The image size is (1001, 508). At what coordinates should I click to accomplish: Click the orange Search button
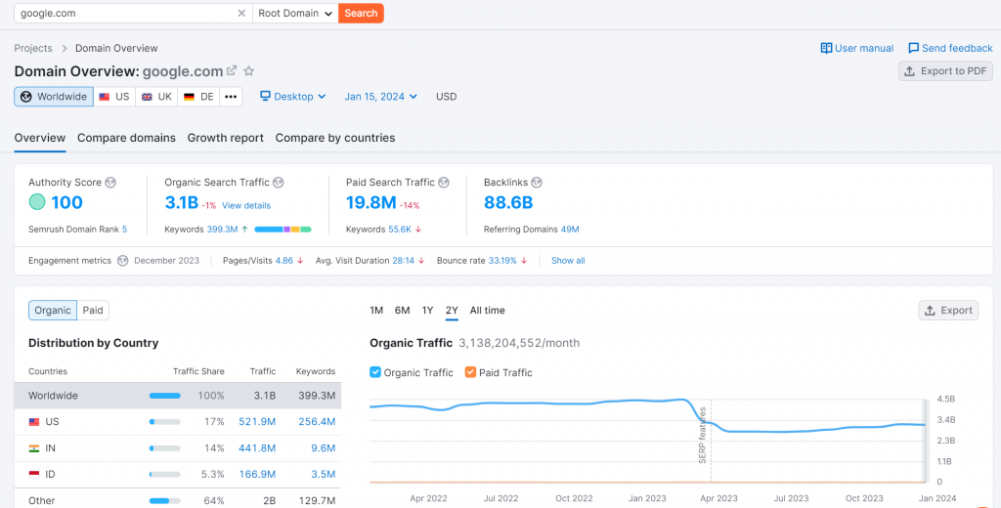click(361, 13)
